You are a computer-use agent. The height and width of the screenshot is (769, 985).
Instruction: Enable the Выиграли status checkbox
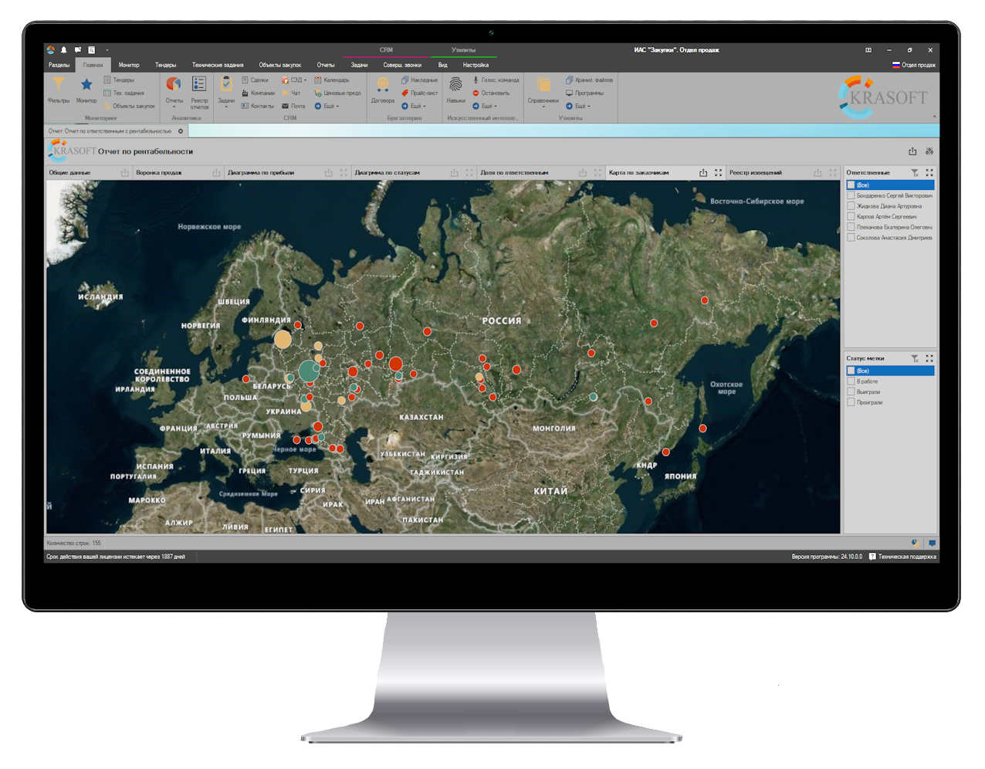[x=851, y=392]
